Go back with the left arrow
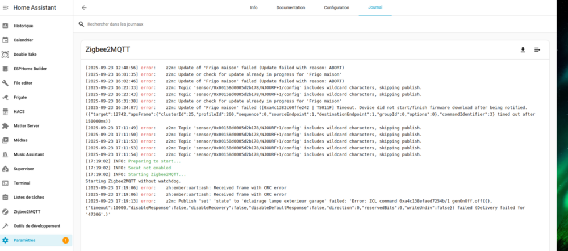 pos(85,7)
